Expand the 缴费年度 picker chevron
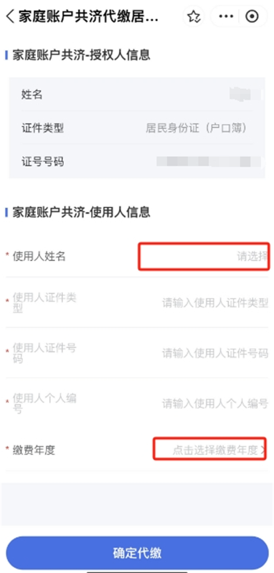The height and width of the screenshot is (573, 274). [263, 450]
